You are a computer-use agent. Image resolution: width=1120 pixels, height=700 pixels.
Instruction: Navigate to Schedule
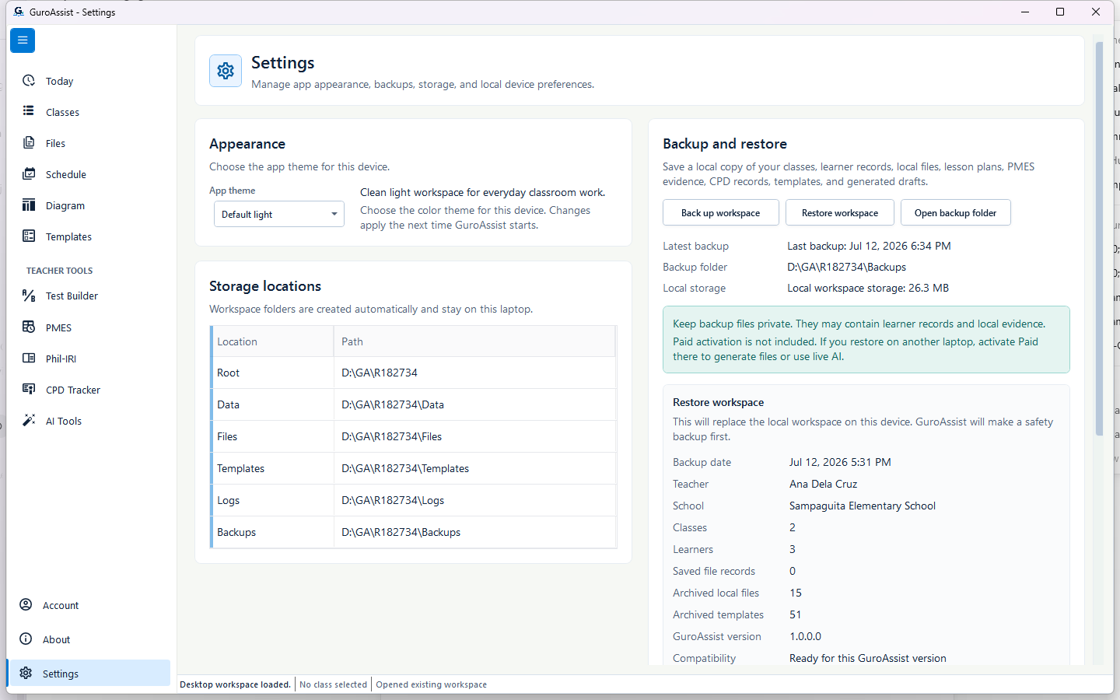[89, 174]
